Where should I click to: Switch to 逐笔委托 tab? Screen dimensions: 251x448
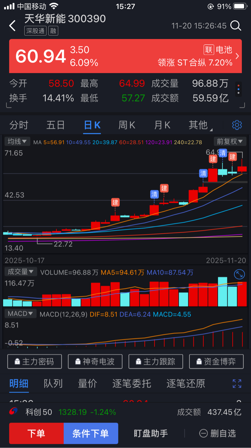(x=132, y=383)
